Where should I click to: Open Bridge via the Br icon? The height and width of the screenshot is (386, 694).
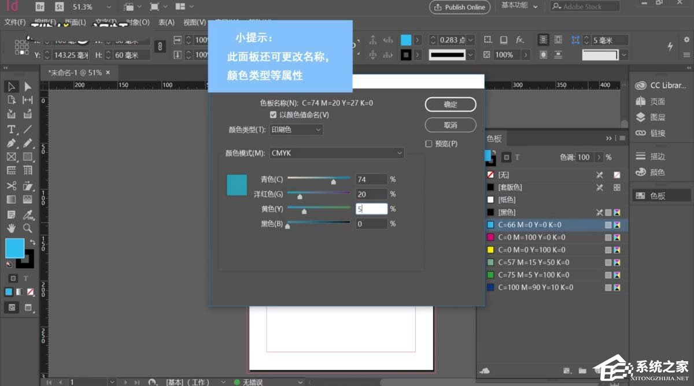[40, 7]
